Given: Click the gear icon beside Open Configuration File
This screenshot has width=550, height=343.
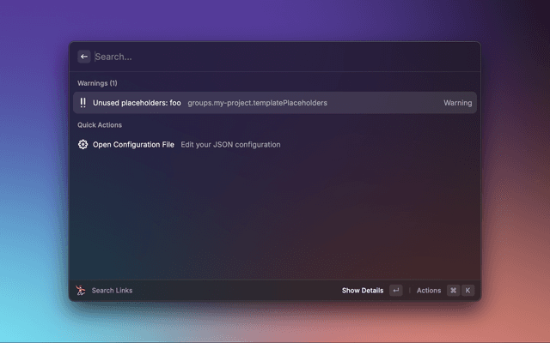Looking at the screenshot, I should click(82, 144).
